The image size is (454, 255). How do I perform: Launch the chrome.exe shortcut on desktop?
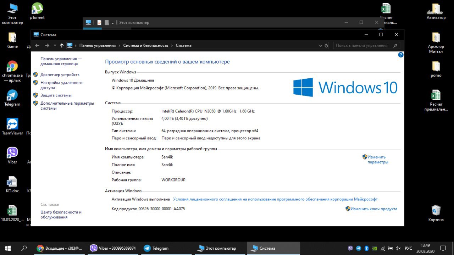(x=12, y=71)
